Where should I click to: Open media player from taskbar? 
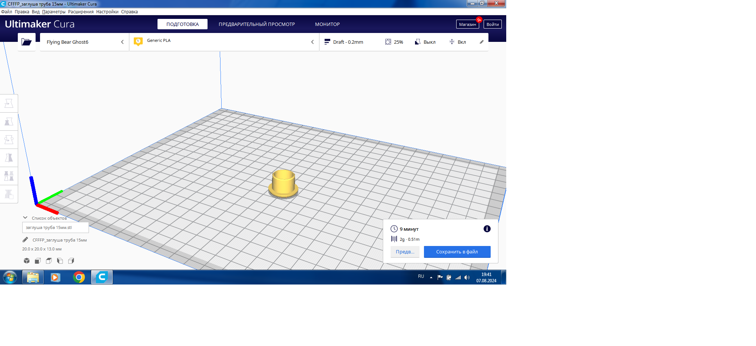coord(56,277)
